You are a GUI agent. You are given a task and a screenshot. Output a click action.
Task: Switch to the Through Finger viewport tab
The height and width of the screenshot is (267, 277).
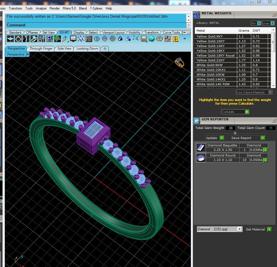point(41,49)
